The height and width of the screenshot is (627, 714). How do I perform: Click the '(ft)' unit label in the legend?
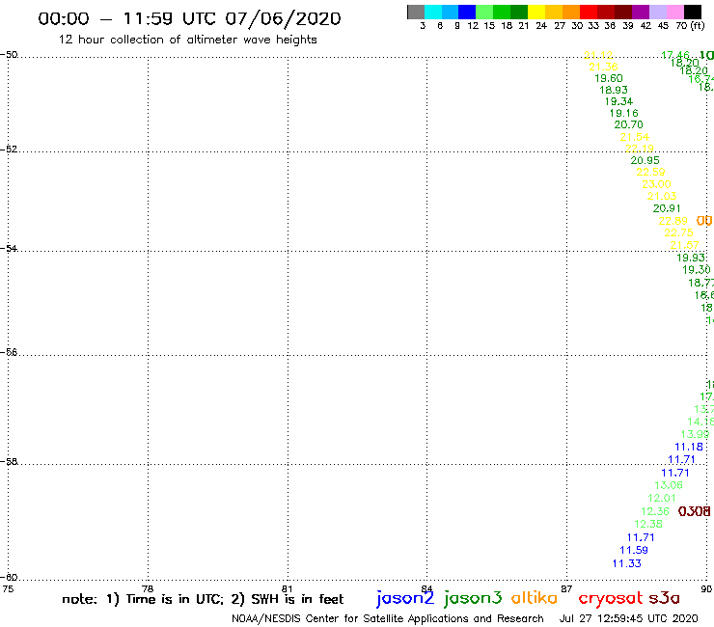point(698,26)
